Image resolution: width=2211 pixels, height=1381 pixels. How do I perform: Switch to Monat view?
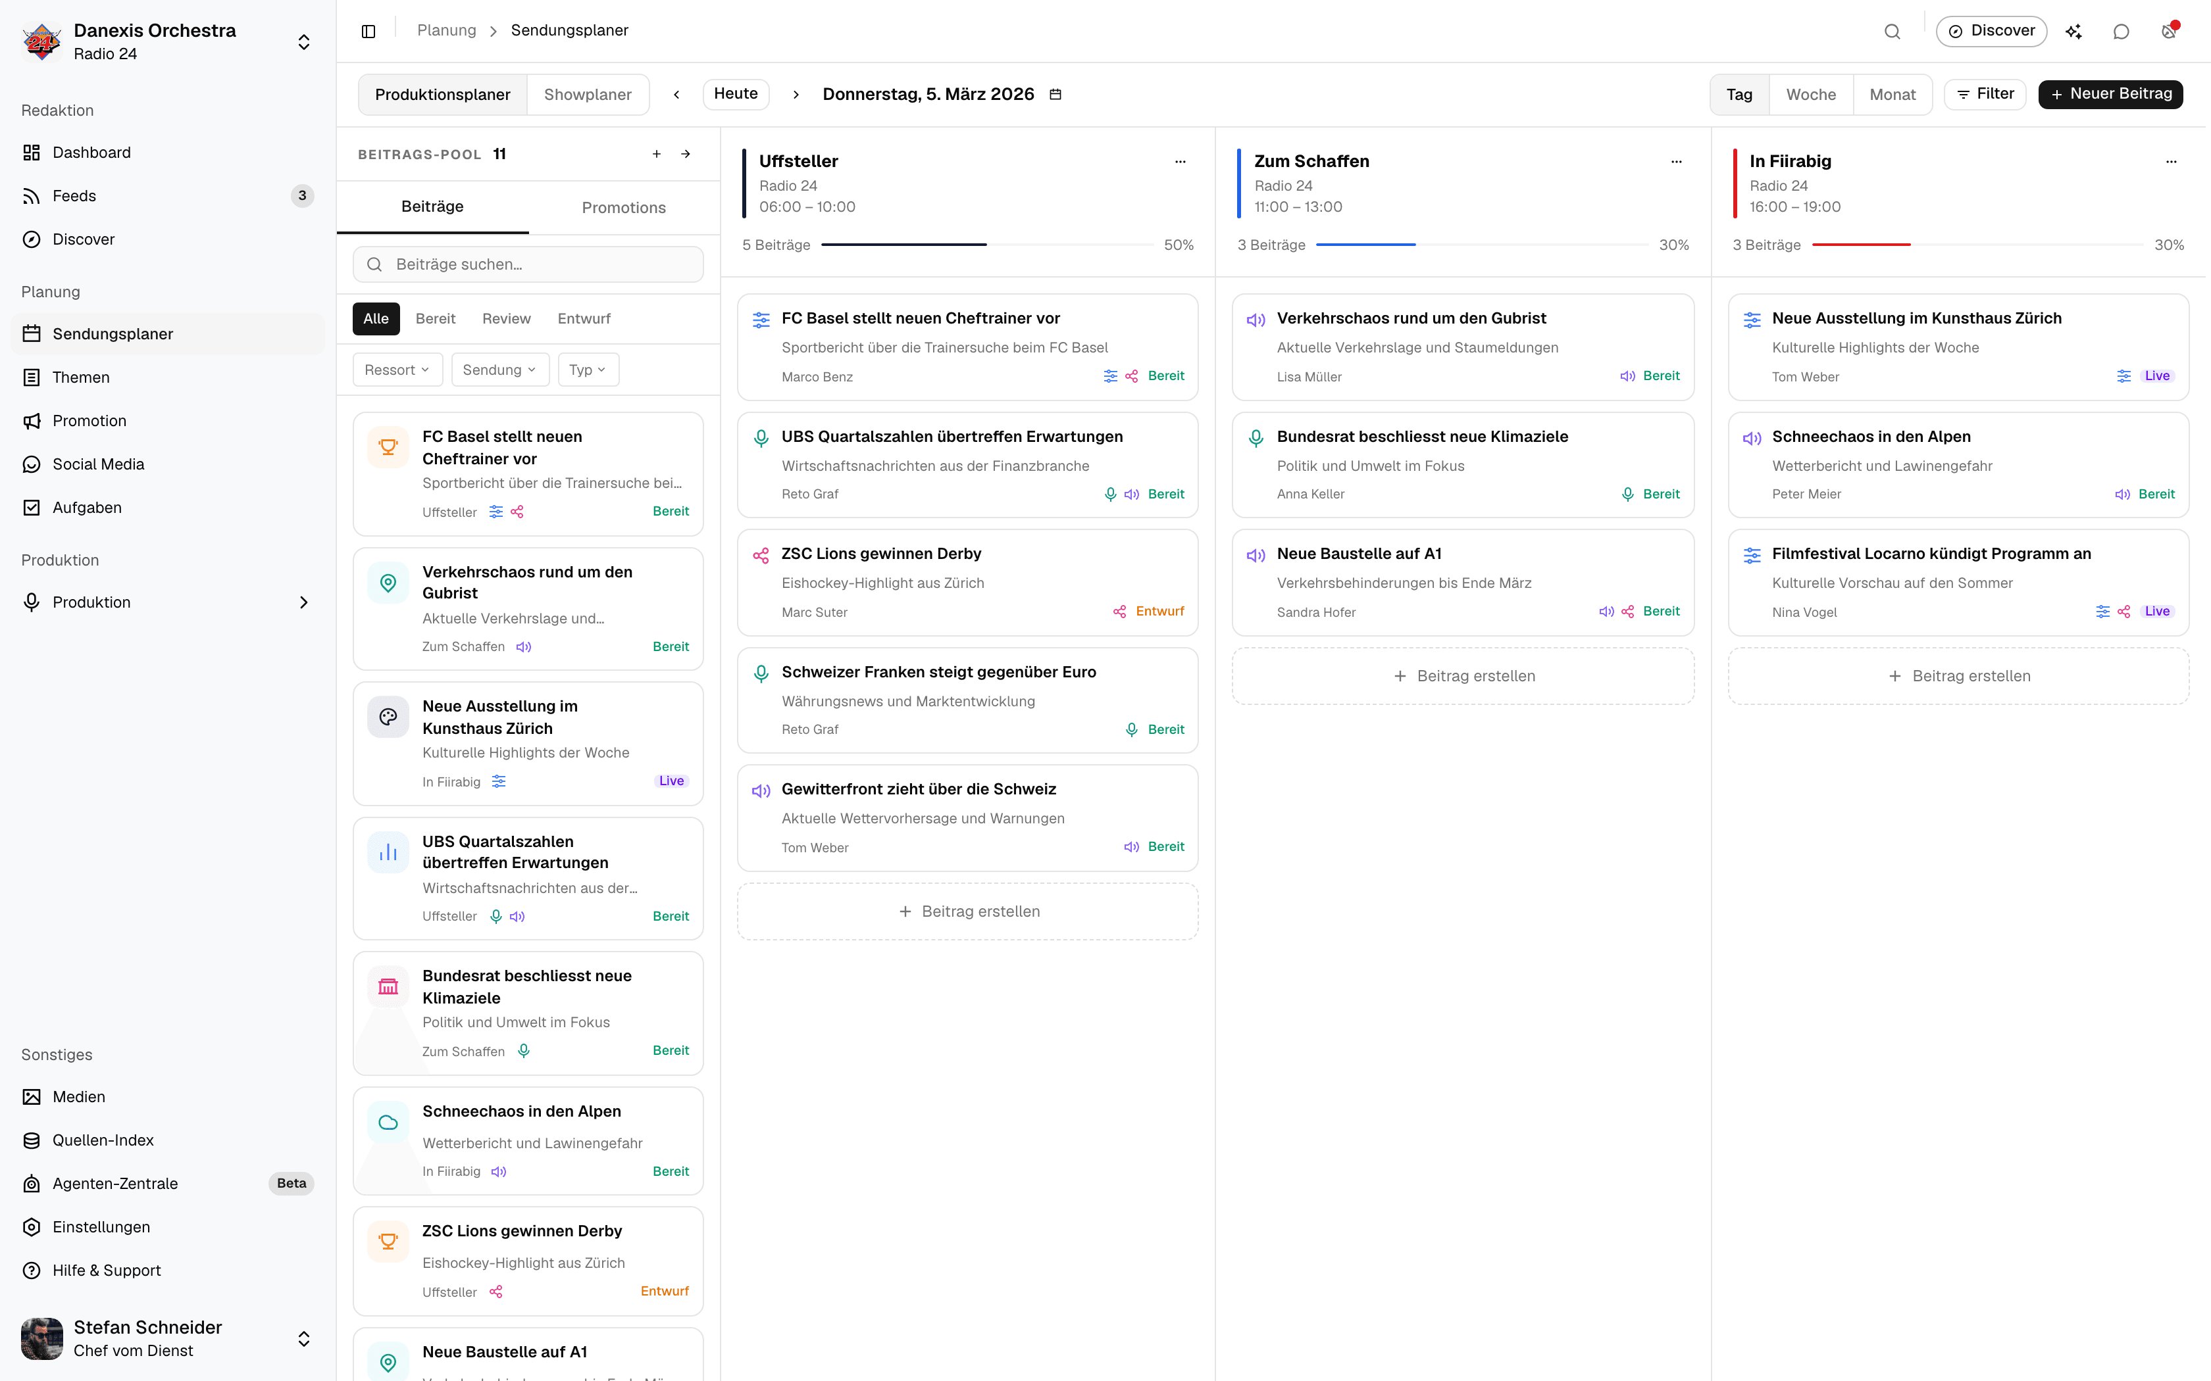pyautogui.click(x=1892, y=94)
